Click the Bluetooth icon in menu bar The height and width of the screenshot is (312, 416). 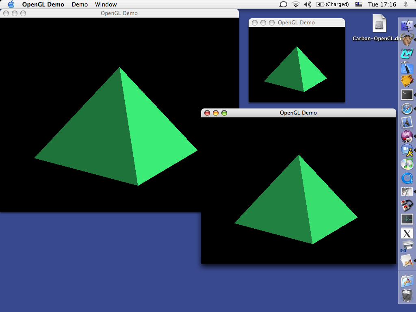pos(405,4)
